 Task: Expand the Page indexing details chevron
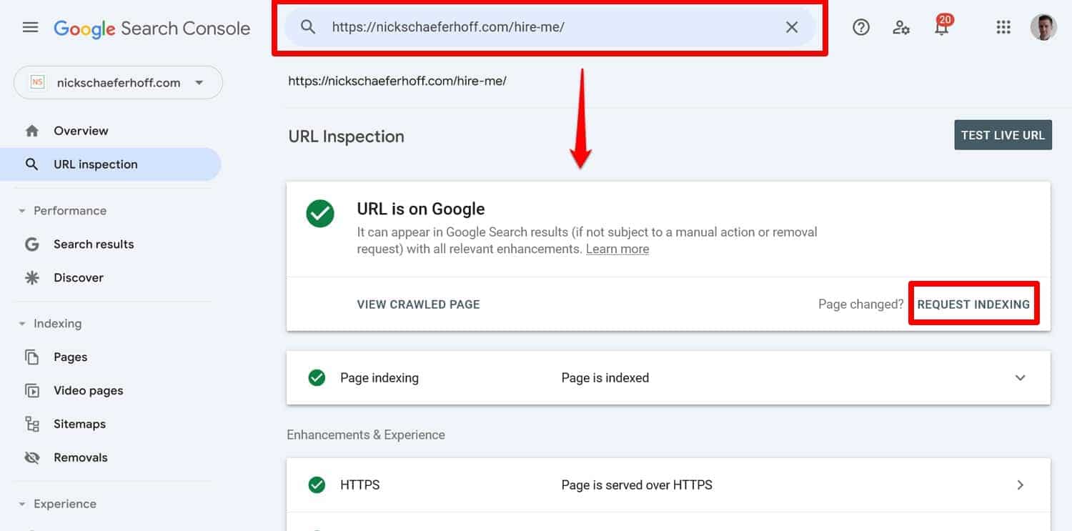pyautogui.click(x=1021, y=377)
